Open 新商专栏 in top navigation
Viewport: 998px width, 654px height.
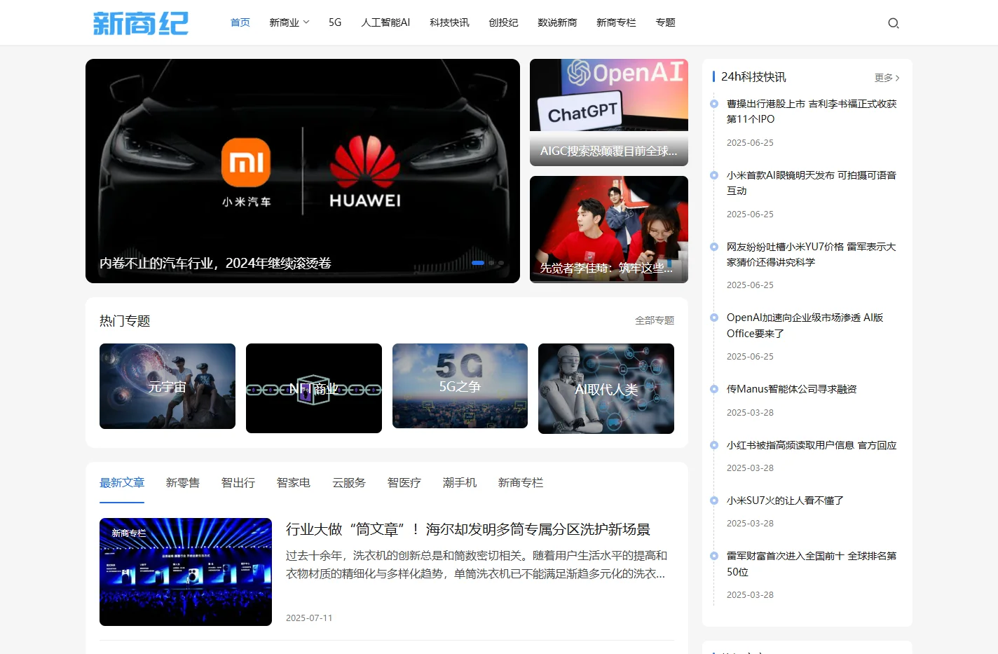click(x=616, y=22)
